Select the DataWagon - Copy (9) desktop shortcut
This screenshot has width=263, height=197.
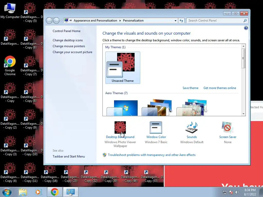(x=30, y=119)
